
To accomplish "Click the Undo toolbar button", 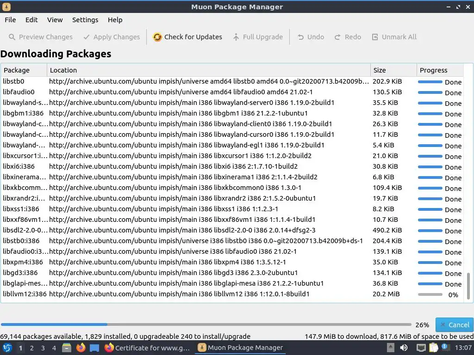I will coord(311,37).
